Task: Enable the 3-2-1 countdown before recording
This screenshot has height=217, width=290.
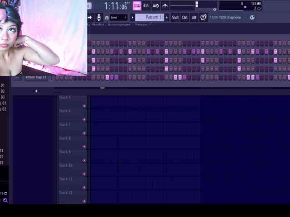Action: pos(146,6)
